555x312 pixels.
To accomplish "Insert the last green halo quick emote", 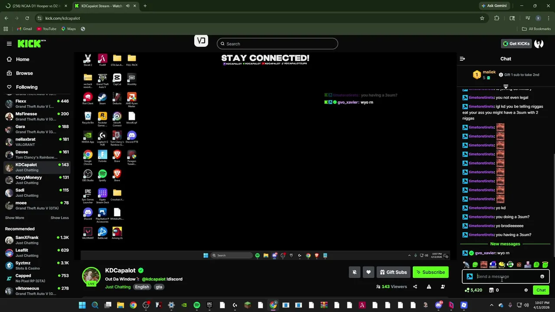I will (545, 264).
